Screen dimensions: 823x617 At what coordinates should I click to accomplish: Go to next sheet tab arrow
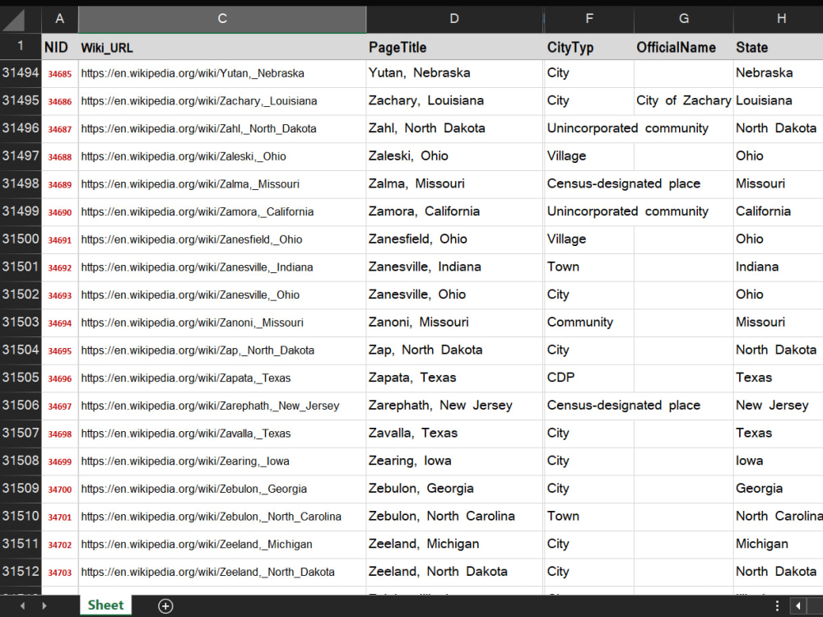coord(44,605)
